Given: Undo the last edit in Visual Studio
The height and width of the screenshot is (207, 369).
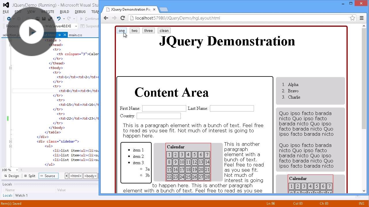Looking at the screenshot, I should (59, 18).
